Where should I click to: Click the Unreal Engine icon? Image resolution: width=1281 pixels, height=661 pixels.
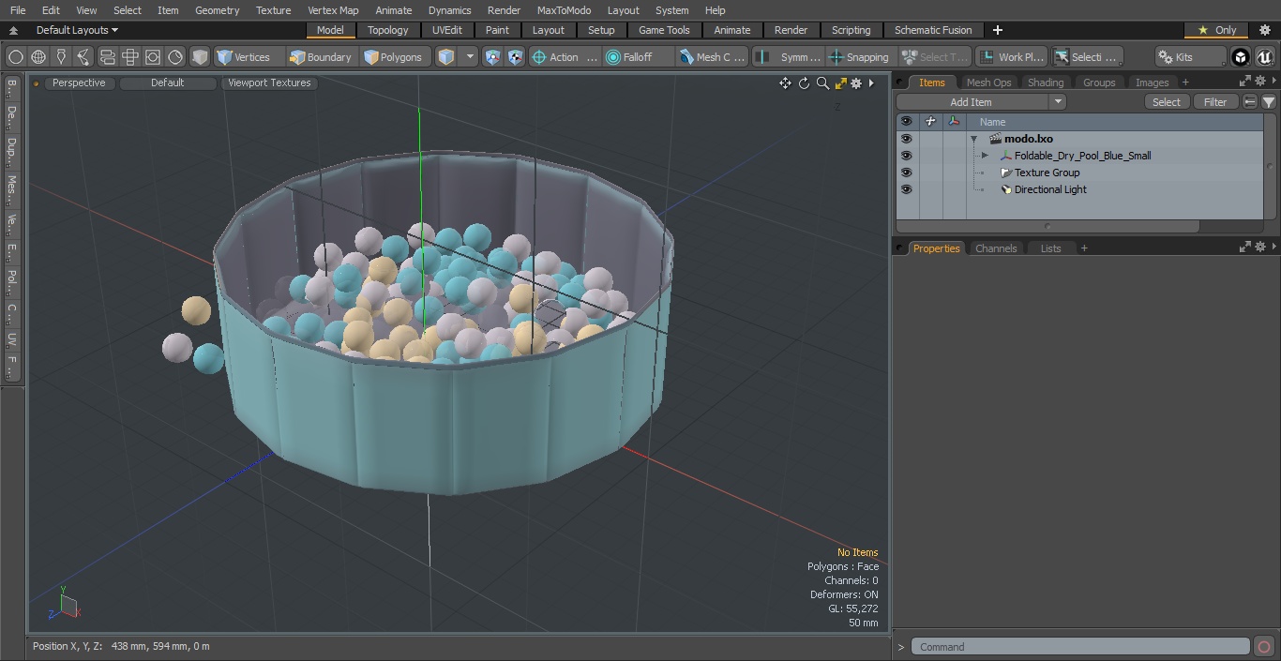1265,57
